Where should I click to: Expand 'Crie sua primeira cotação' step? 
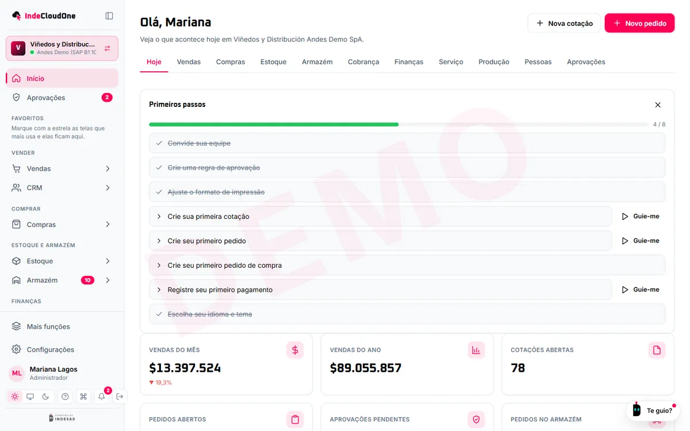(x=380, y=217)
